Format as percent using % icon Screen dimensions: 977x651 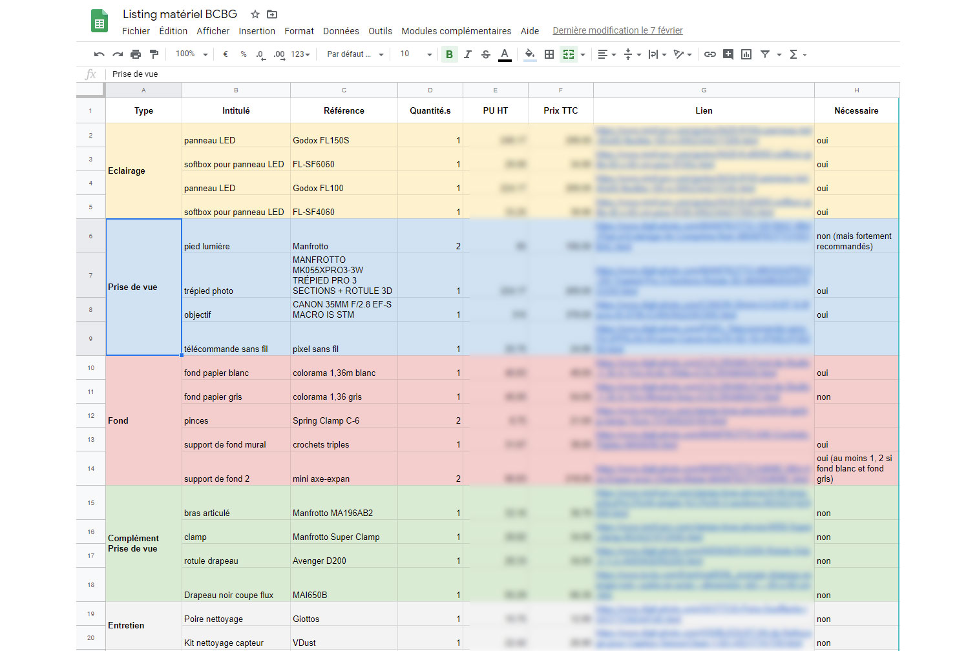[244, 54]
